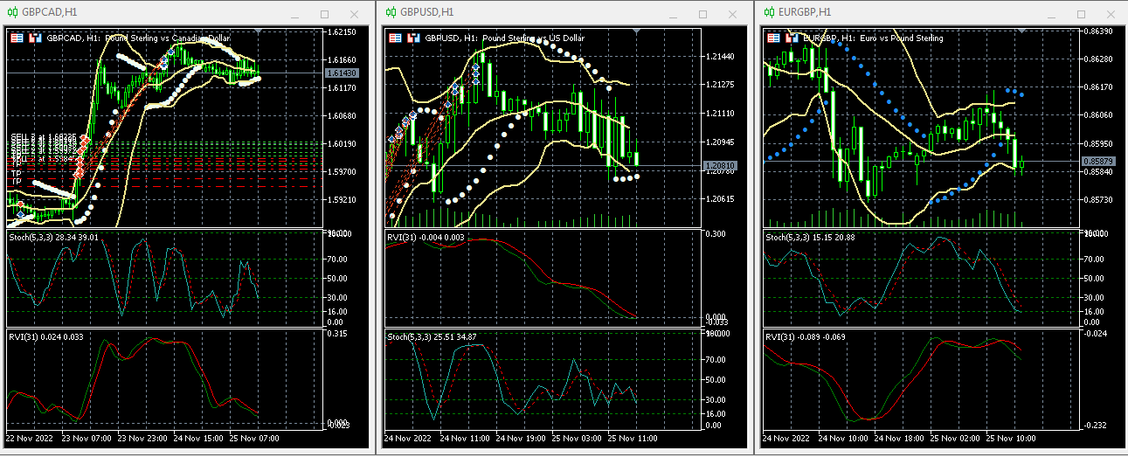Screen dimensions: 1128x457
Task: Click the 0.85879 current price label on EURGBP
Action: tap(1097, 161)
